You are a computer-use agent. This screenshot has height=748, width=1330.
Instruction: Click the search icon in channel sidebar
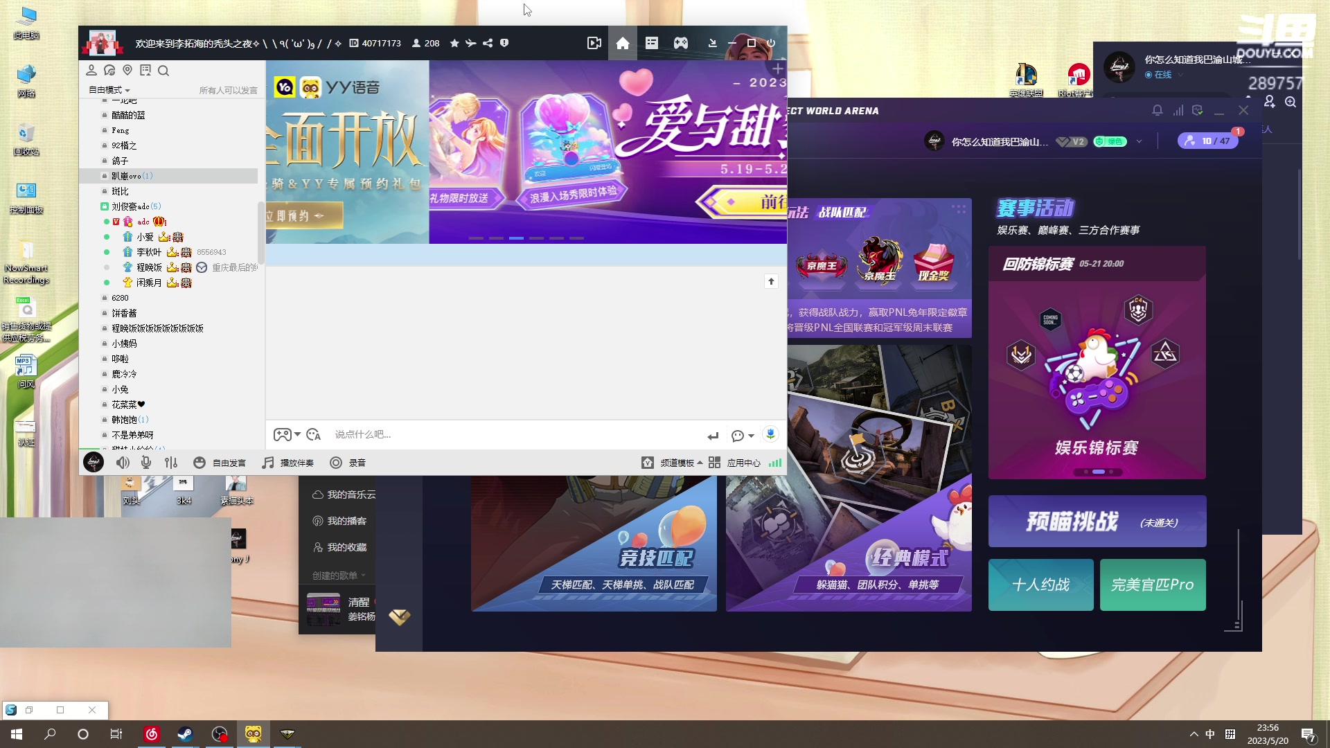point(163,71)
